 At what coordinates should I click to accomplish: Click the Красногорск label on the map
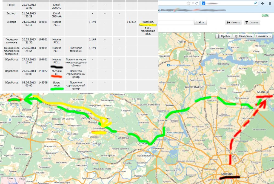point(147,143)
